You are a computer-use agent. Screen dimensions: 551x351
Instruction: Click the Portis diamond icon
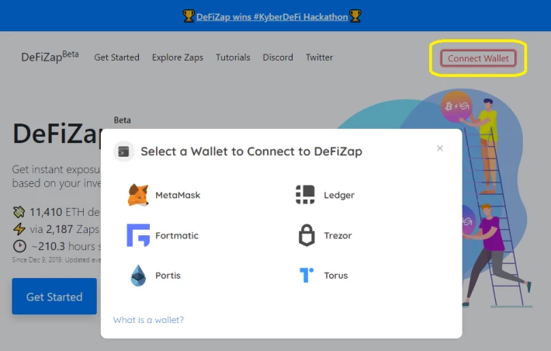point(138,276)
